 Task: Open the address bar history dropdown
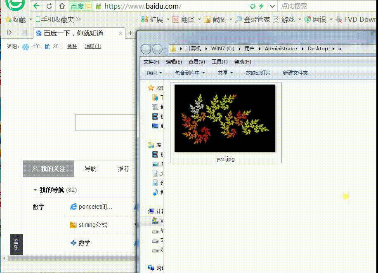click(x=272, y=6)
